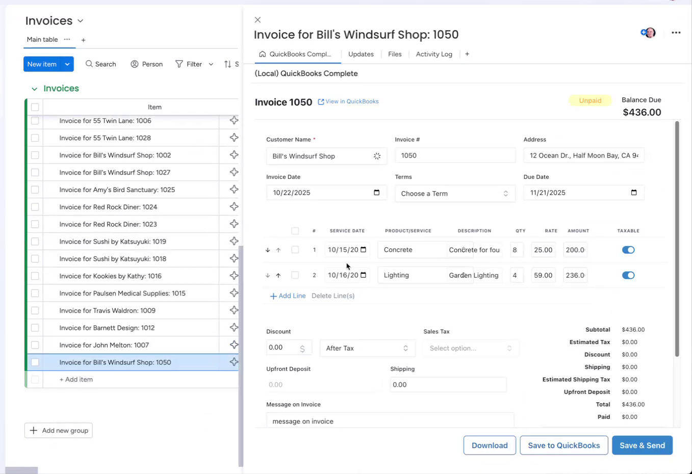This screenshot has height=474, width=692.
Task: Open the Choose a Term dropdown
Action: tap(454, 193)
